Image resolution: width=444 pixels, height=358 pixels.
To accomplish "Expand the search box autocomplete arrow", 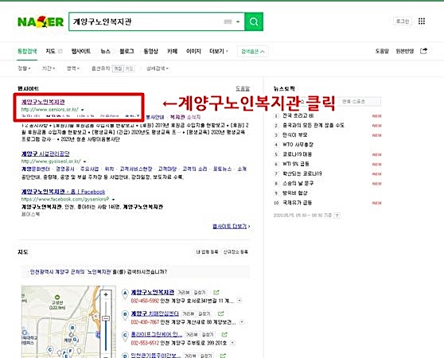I will [x=238, y=21].
